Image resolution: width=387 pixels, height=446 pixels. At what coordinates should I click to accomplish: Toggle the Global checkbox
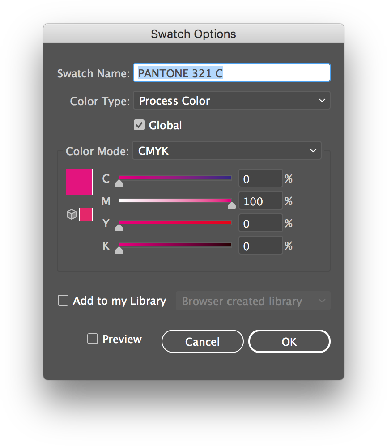tap(139, 125)
